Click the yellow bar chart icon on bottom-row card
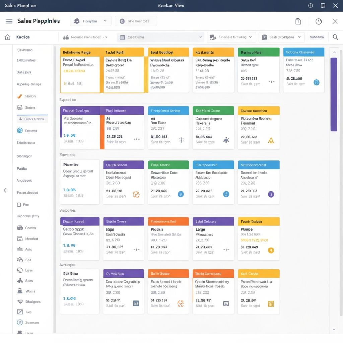343x343 pixels. [x=271, y=303]
